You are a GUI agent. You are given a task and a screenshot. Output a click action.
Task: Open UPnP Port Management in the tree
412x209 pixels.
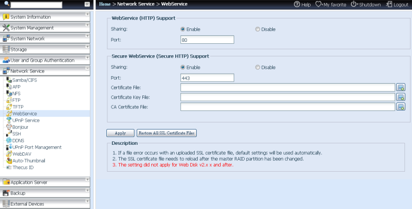click(x=37, y=147)
